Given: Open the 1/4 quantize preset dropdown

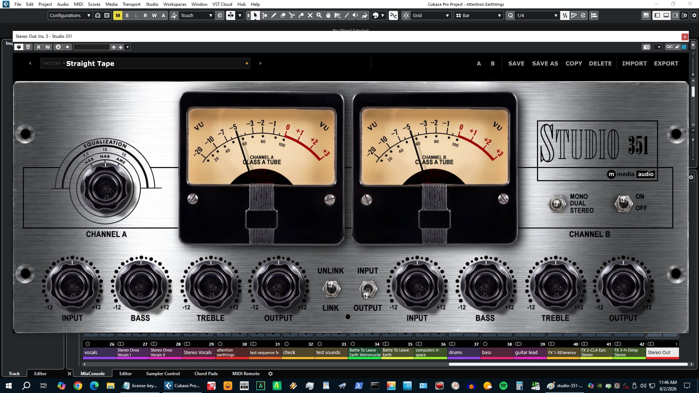Looking at the screenshot, I should click(537, 15).
